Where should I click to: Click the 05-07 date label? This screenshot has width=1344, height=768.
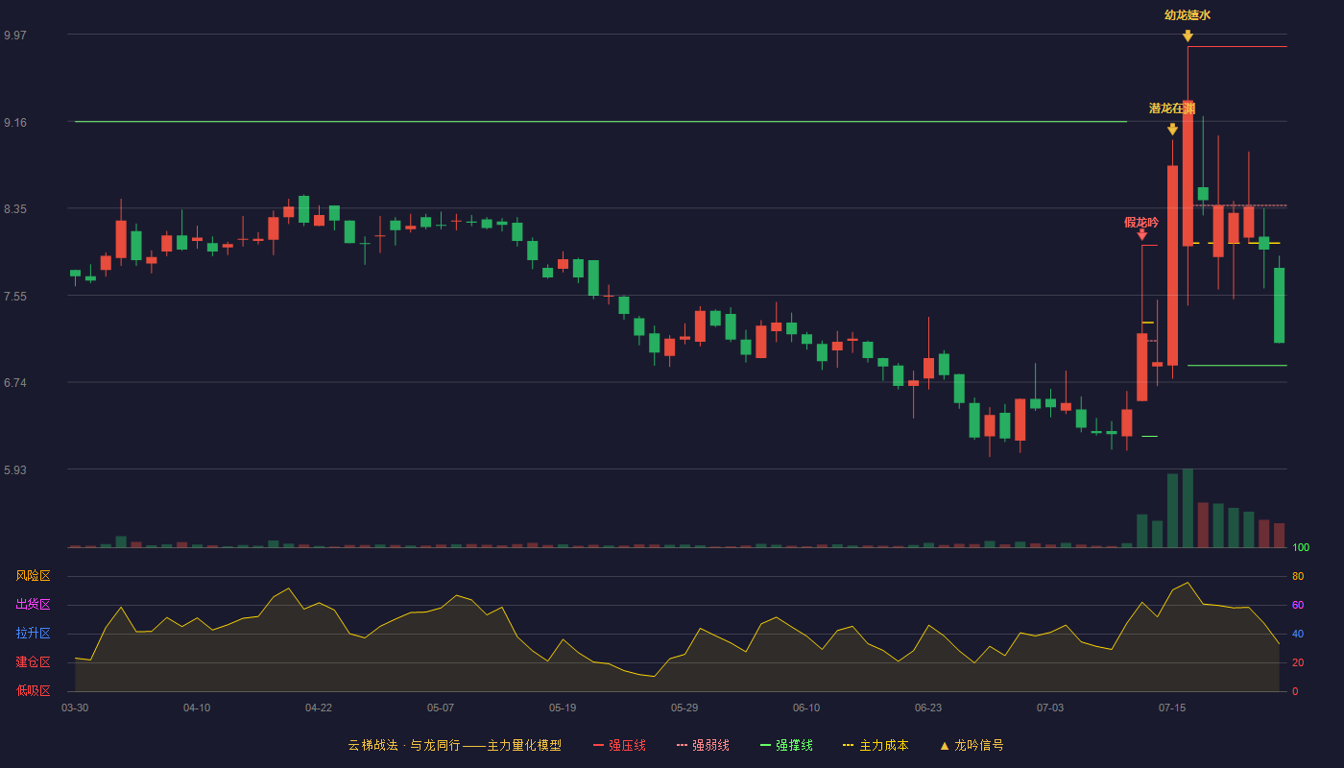point(441,708)
